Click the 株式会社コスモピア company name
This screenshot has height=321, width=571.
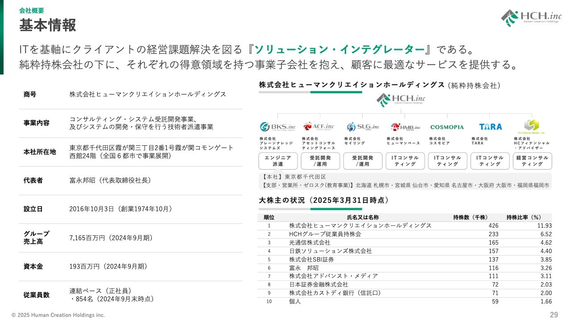point(440,141)
